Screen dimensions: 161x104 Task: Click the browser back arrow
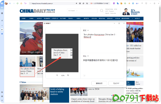coord(10,3)
